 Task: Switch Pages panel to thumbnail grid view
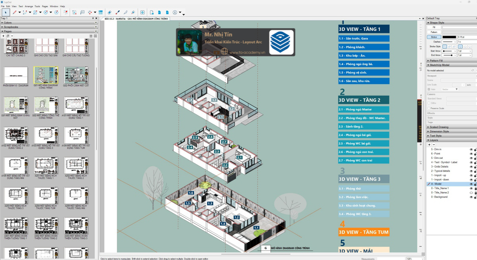coord(95,36)
